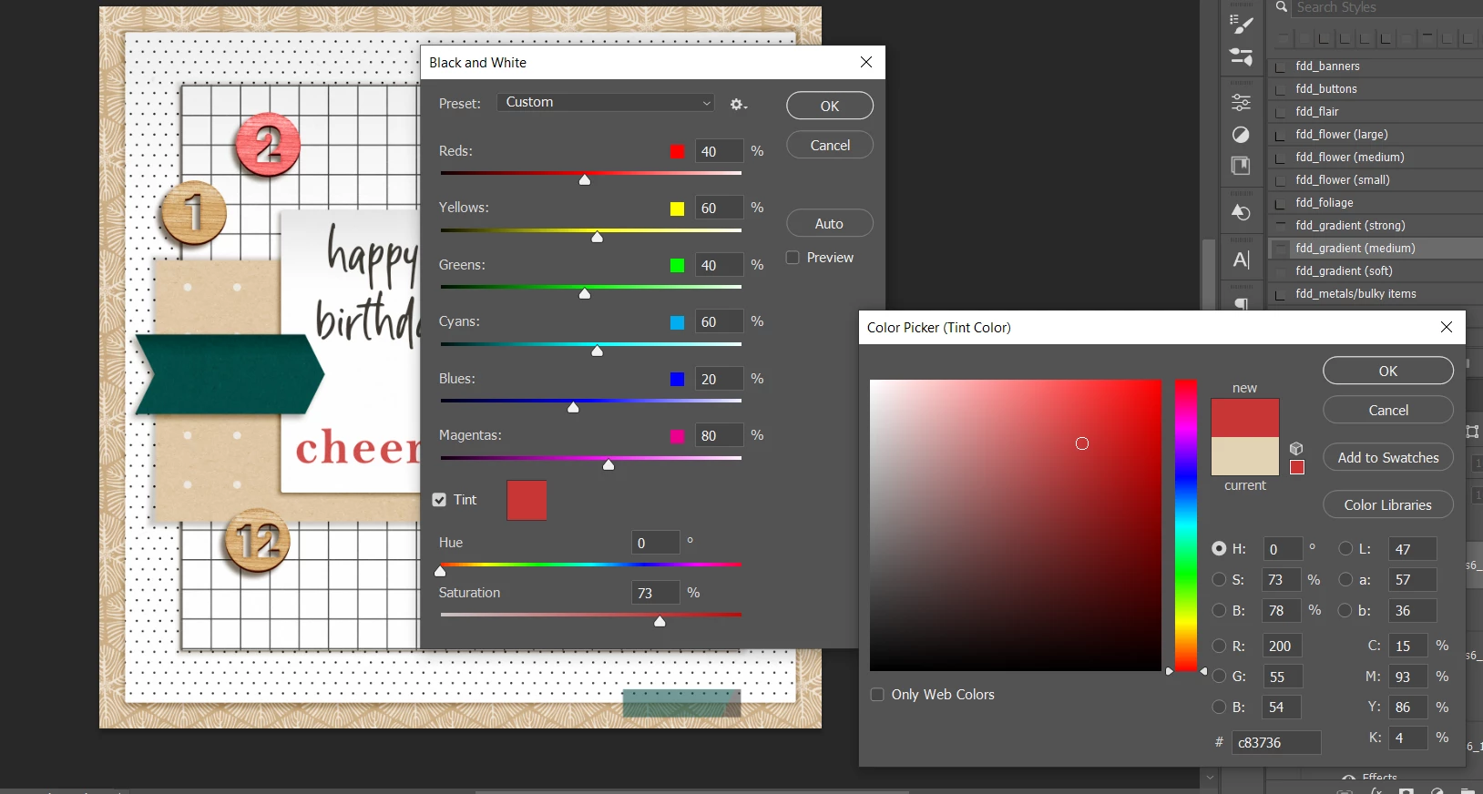Select the R red radio button

click(x=1219, y=646)
